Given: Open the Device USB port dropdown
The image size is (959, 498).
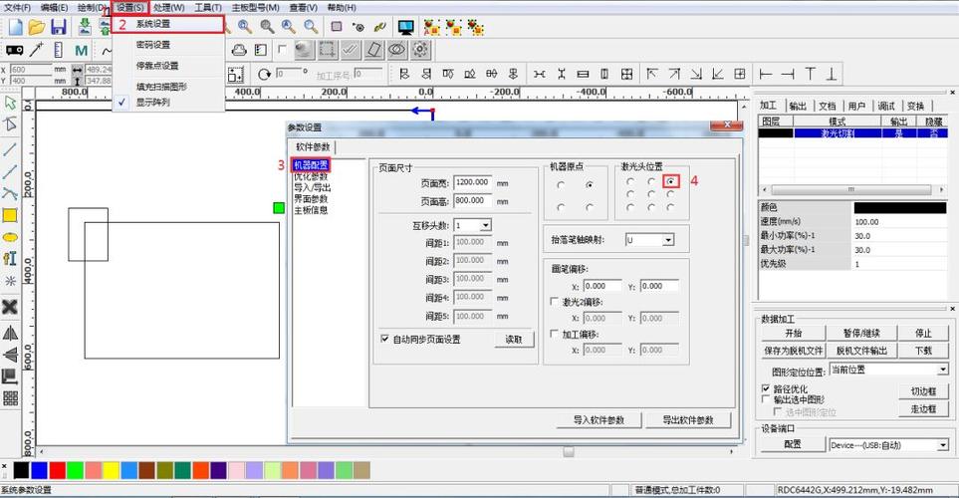Looking at the screenshot, I should tap(942, 445).
